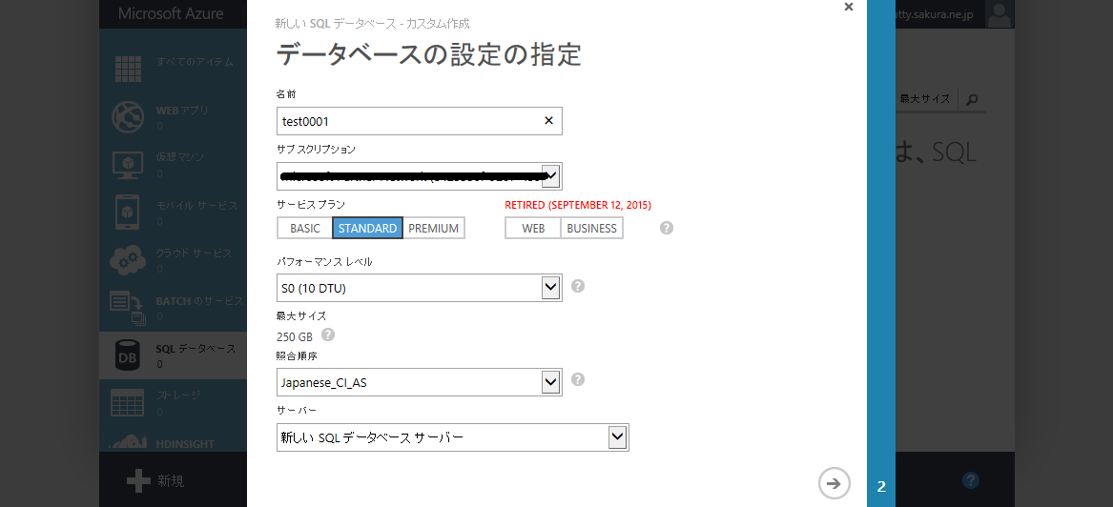The height and width of the screenshot is (507, 1113).
Task: Select the STANDARD service plan
Action: pos(368,229)
